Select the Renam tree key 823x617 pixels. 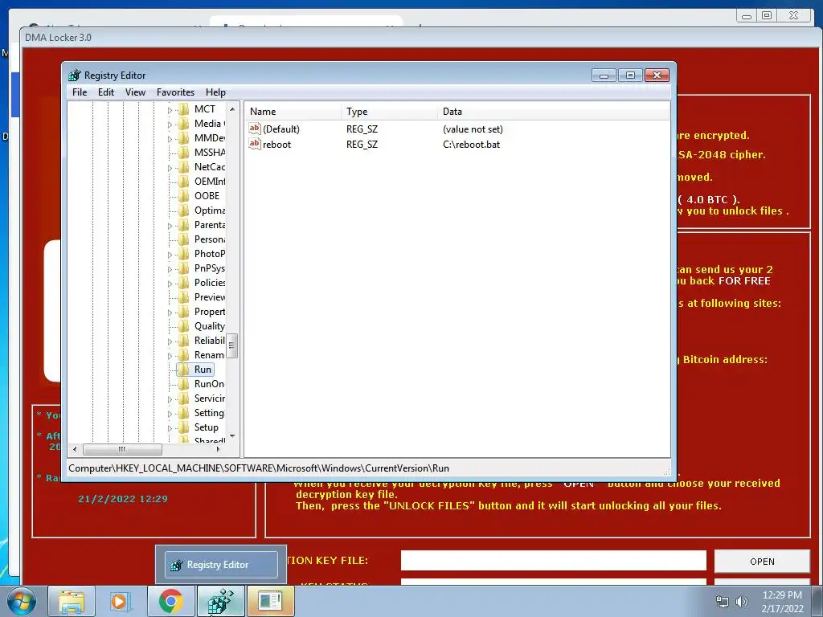tap(209, 355)
